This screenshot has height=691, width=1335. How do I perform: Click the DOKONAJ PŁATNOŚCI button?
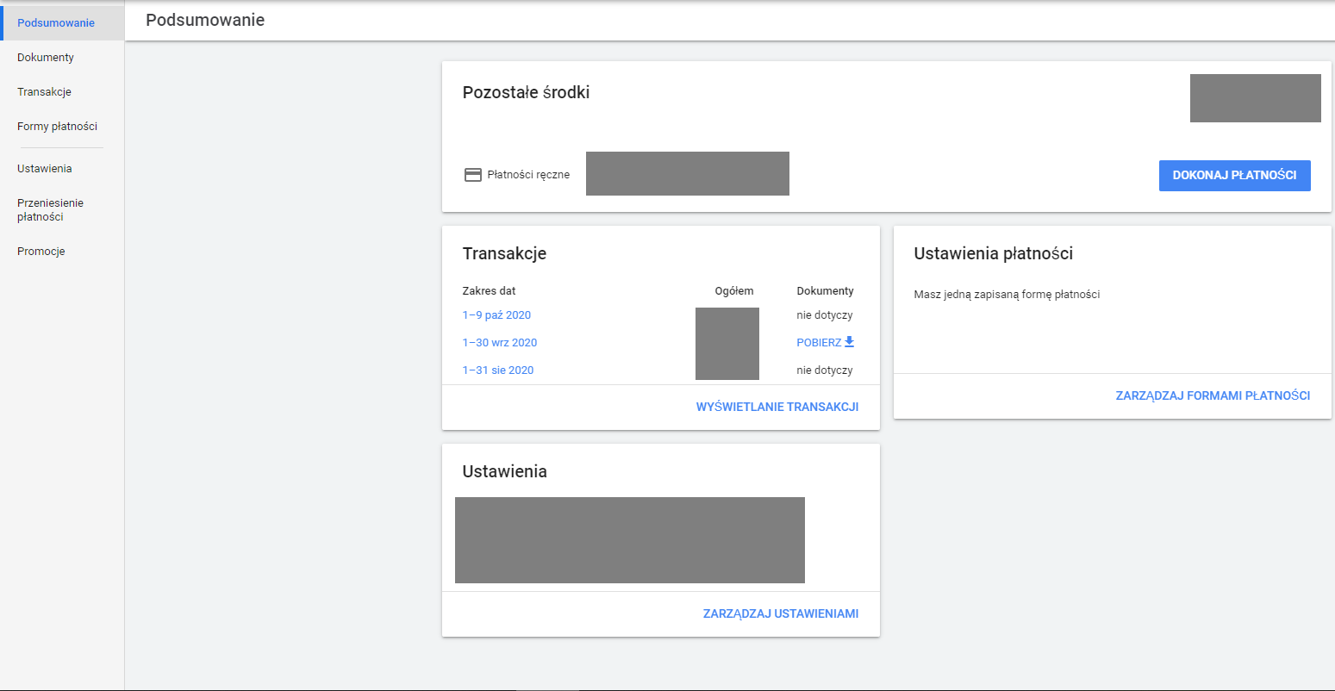(1234, 175)
